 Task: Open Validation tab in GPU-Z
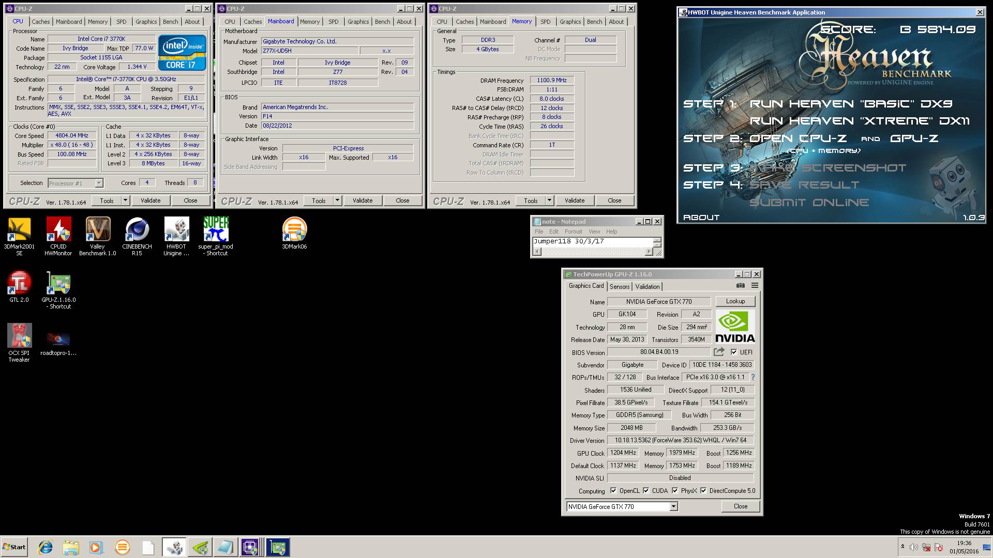point(648,286)
